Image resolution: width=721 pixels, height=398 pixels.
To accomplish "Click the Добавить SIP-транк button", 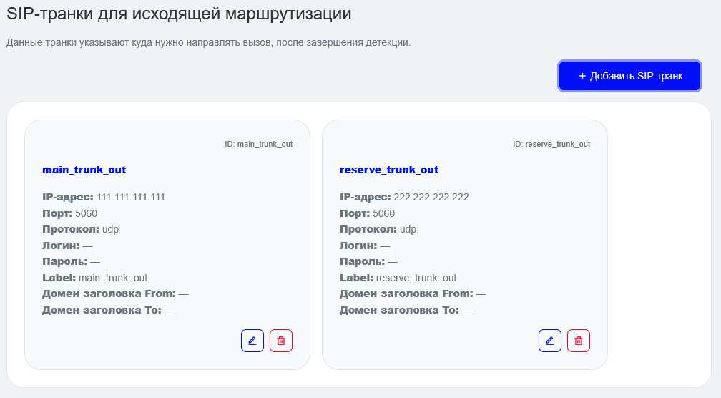I will [629, 76].
